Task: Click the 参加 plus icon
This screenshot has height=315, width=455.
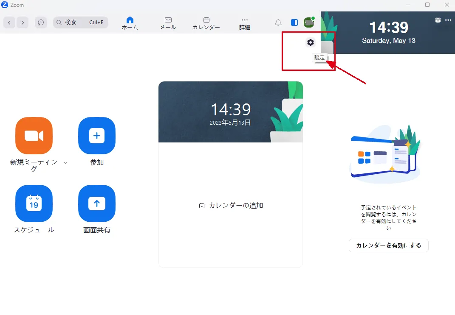Action: [x=97, y=136]
